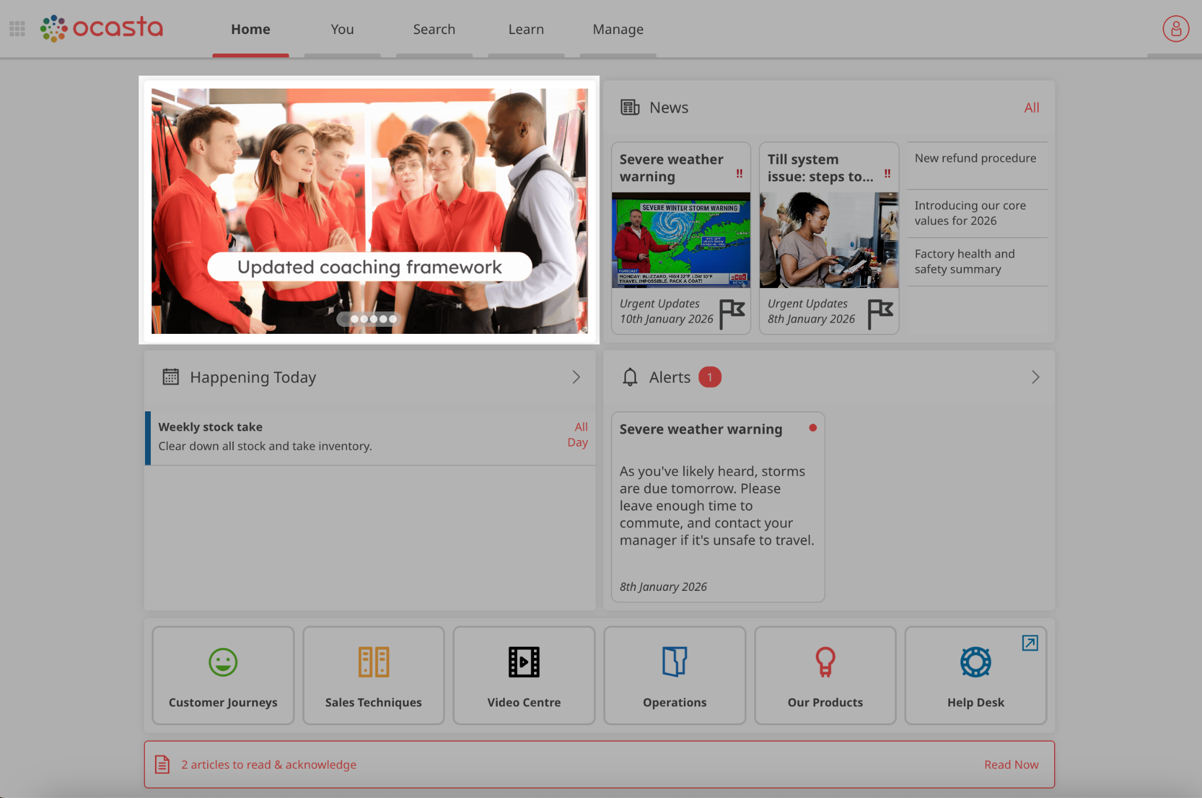This screenshot has width=1202, height=798.
Task: Open the Till system issue news thumbnail
Action: [829, 241]
